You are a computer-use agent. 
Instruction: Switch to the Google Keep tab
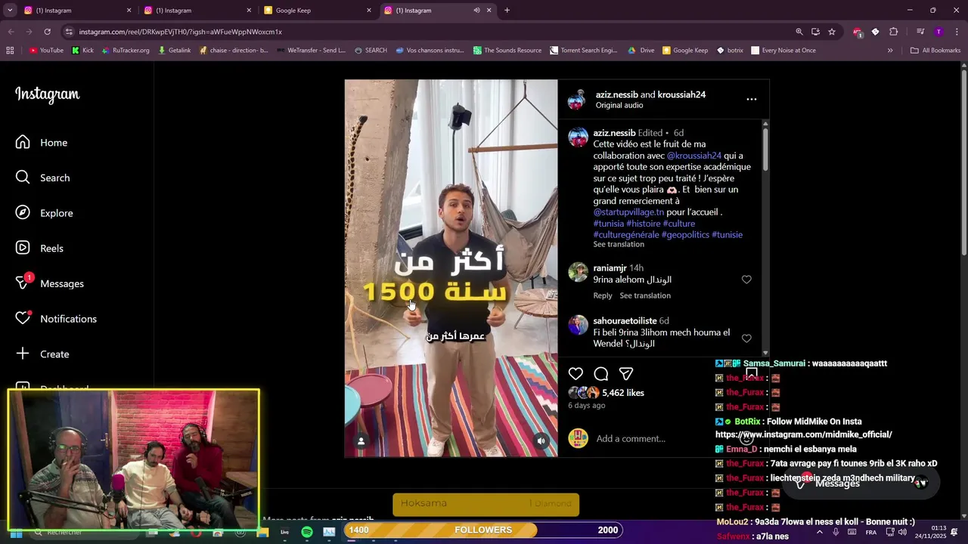coord(316,11)
